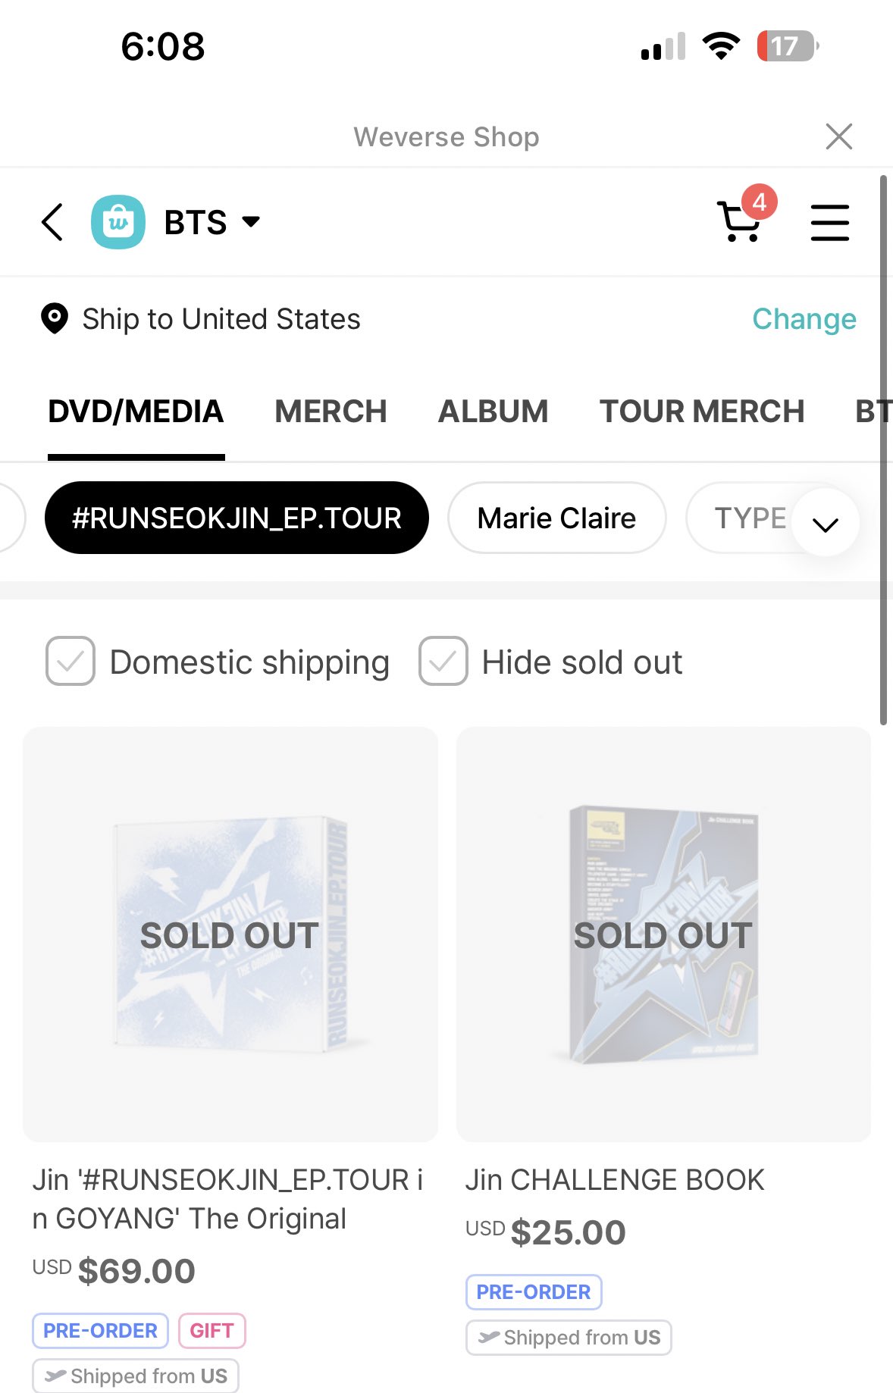
Task: Select the #RUNSEOKJIN_EP.TOUR filter chip
Action: pos(237,518)
